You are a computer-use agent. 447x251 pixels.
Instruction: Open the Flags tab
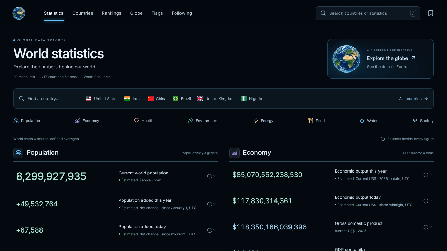pyautogui.click(x=157, y=13)
